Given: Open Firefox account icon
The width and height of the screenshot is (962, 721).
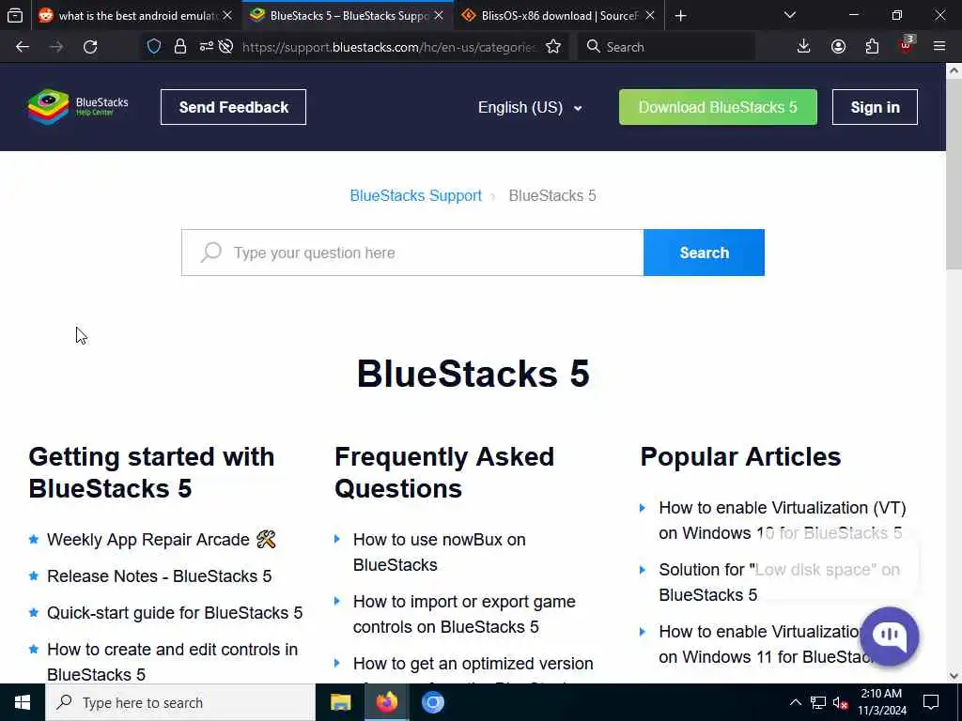Looking at the screenshot, I should 838,47.
